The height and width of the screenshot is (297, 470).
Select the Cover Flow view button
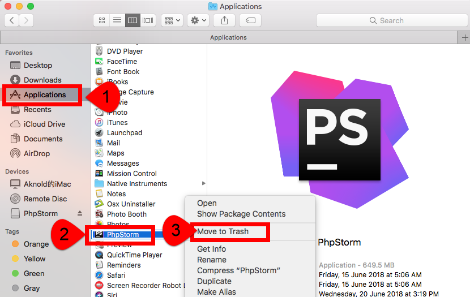(x=148, y=20)
